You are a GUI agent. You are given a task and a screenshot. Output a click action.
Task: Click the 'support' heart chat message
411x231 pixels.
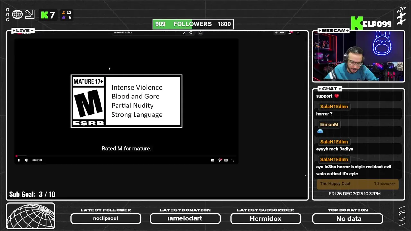pyautogui.click(x=328, y=96)
